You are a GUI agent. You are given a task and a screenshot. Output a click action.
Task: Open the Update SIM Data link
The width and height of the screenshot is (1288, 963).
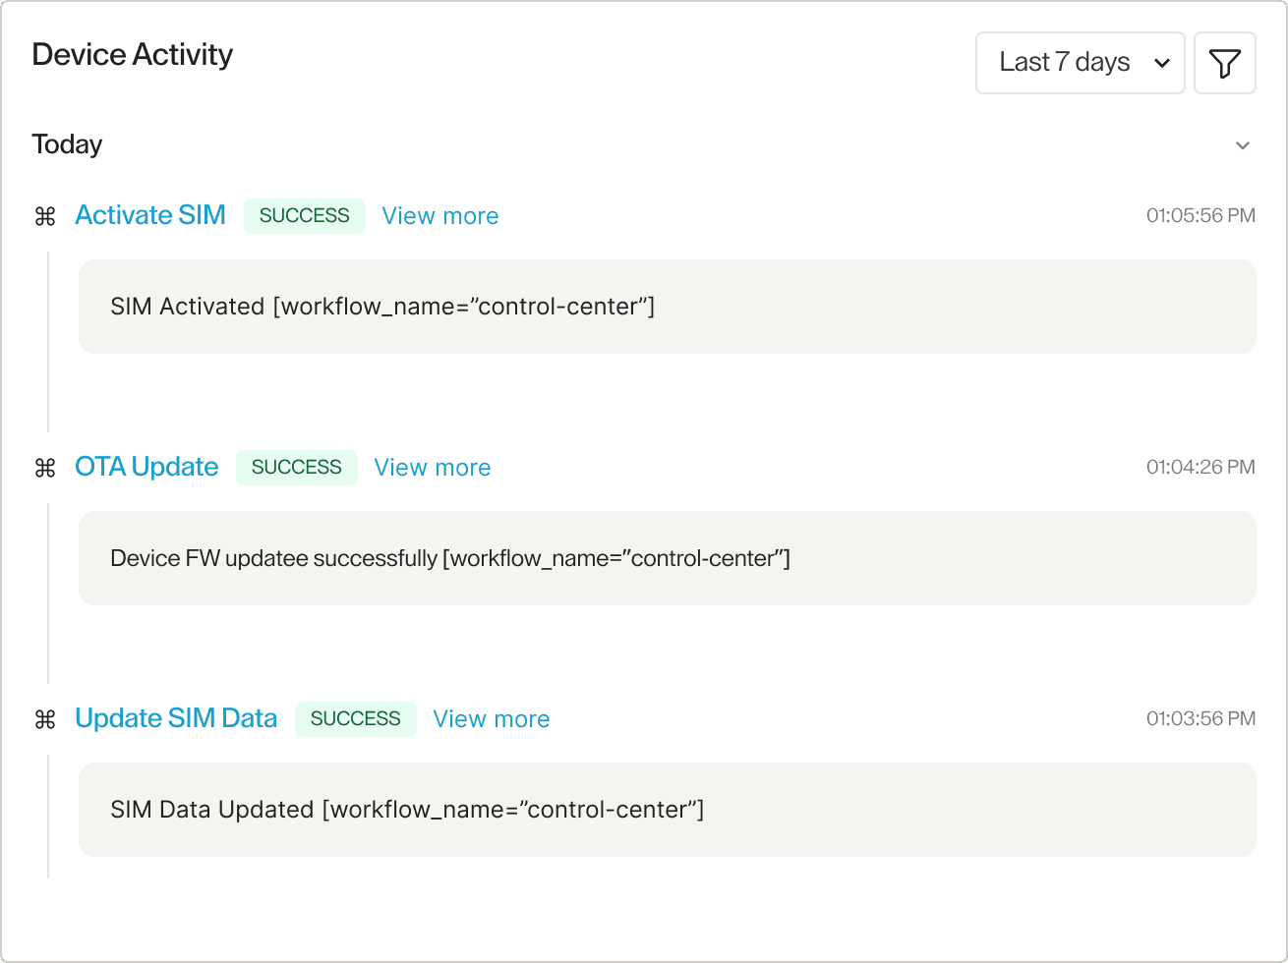tap(176, 718)
